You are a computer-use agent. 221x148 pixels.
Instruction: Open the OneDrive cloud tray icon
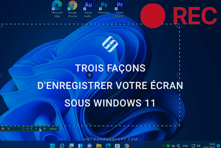(173, 146)
